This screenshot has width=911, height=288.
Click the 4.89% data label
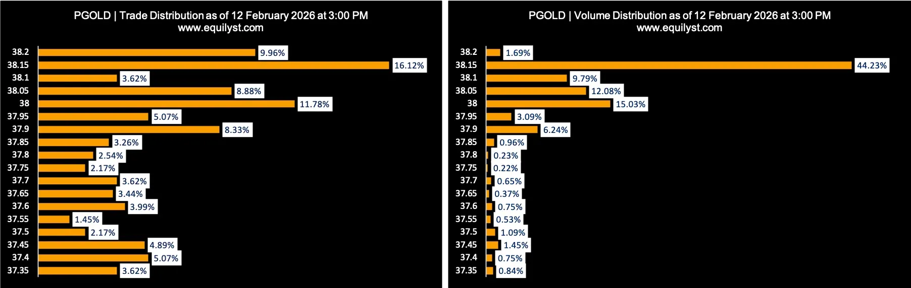162,245
